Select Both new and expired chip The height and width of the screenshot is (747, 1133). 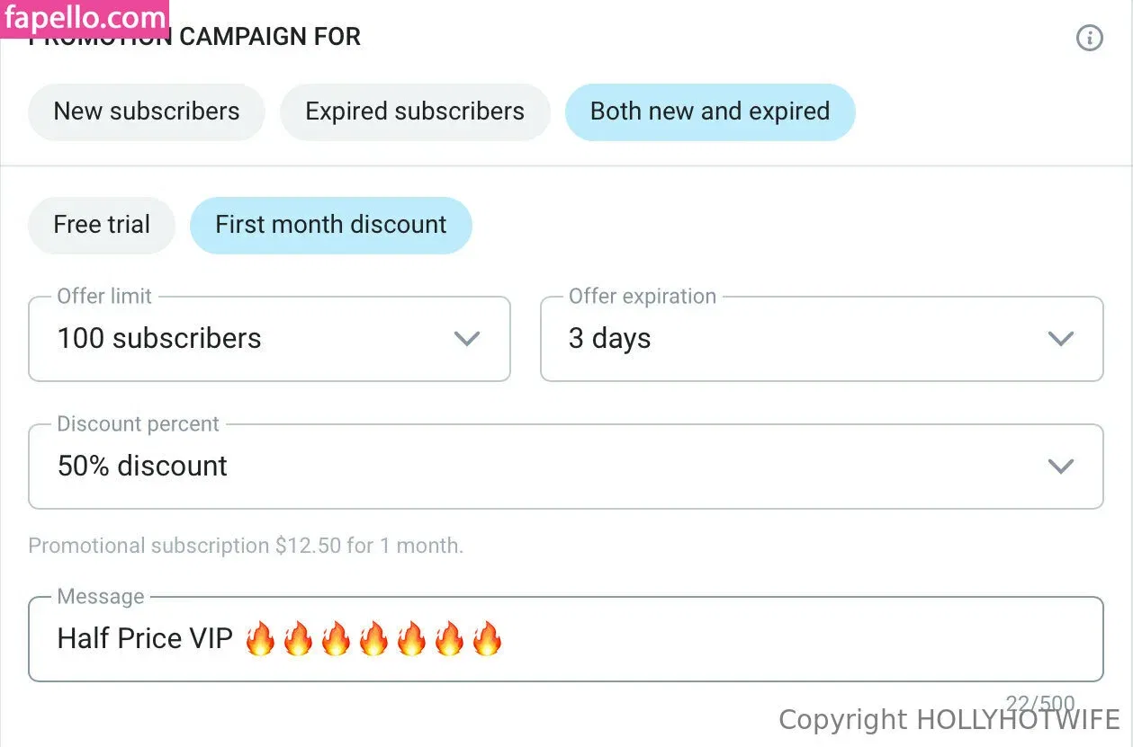(x=709, y=111)
